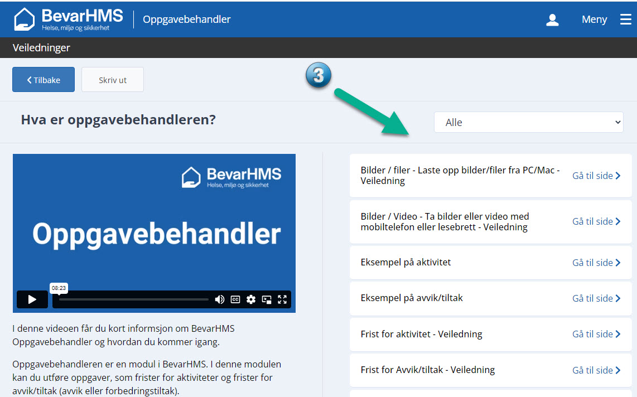Mute the video volume speaker icon
The height and width of the screenshot is (397, 637).
(x=220, y=299)
